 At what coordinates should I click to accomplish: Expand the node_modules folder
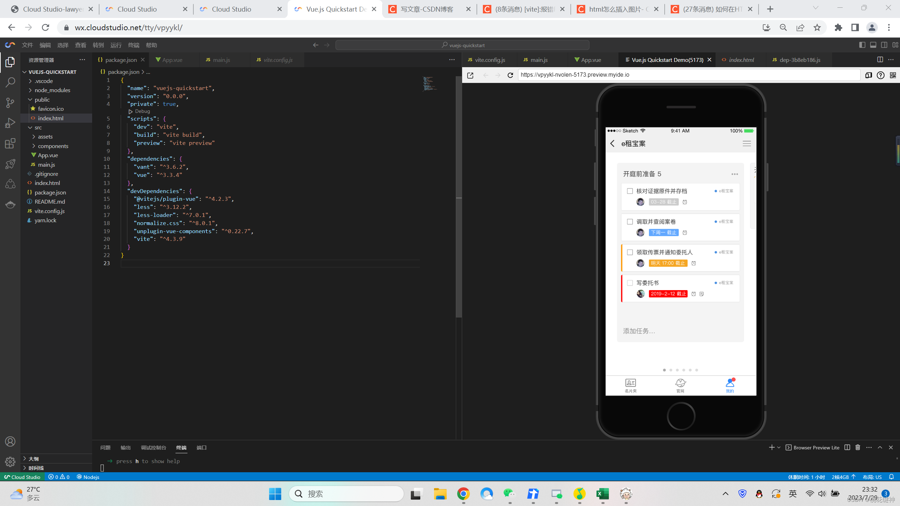(x=52, y=90)
